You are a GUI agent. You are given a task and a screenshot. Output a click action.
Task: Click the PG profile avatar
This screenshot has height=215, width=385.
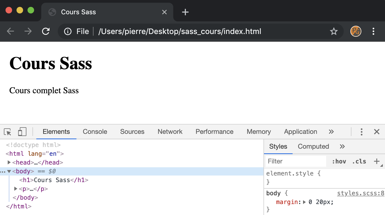pyautogui.click(x=356, y=32)
